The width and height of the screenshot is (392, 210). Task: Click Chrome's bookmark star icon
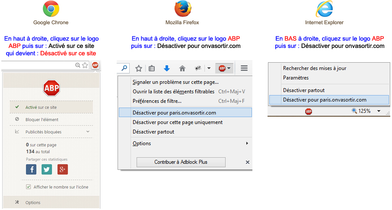pyautogui.click(x=86, y=65)
